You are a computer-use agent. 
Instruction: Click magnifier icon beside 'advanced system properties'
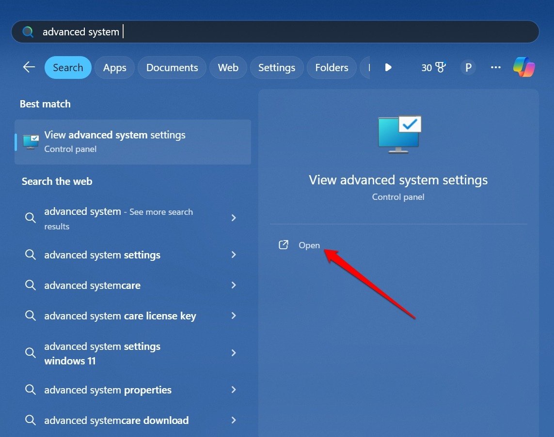point(31,390)
